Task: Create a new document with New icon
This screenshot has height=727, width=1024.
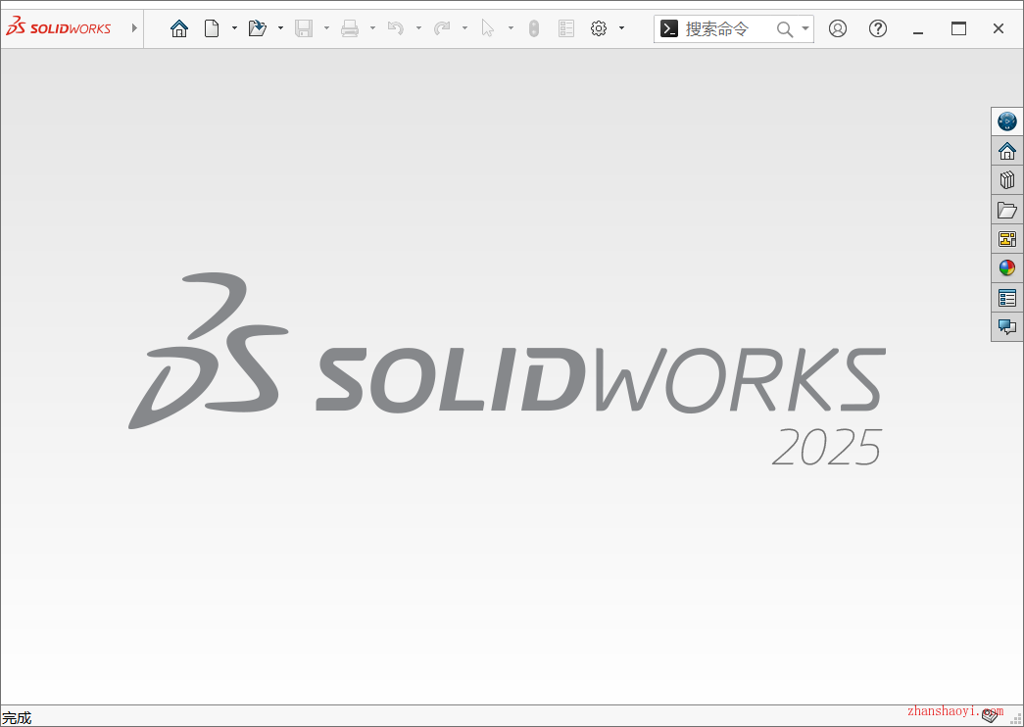Action: coord(212,28)
